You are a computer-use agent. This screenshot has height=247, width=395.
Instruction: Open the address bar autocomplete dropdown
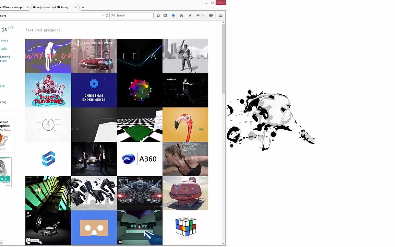103,15
